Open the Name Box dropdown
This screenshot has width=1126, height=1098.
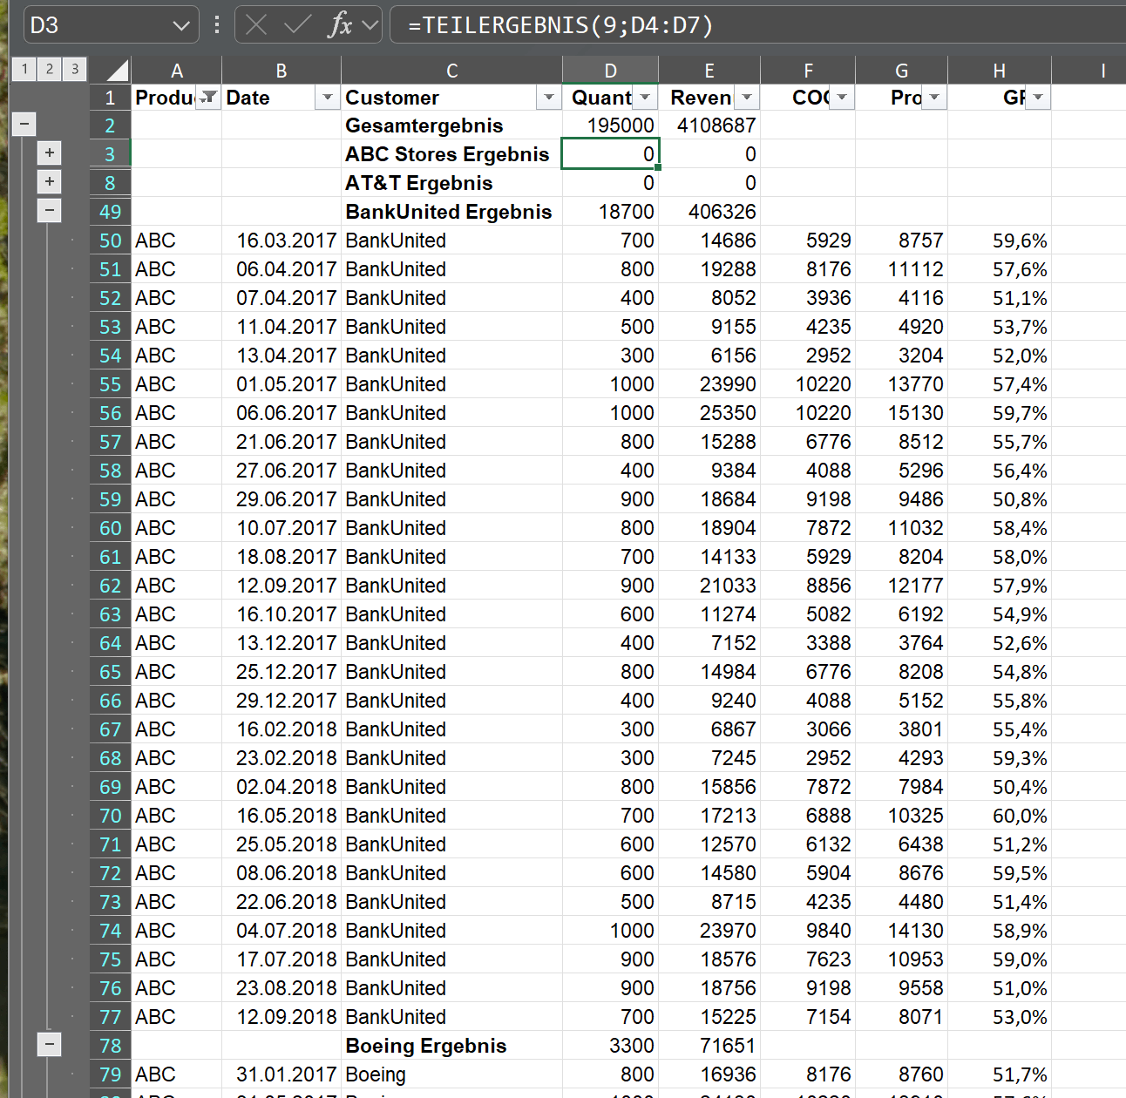pyautogui.click(x=180, y=25)
